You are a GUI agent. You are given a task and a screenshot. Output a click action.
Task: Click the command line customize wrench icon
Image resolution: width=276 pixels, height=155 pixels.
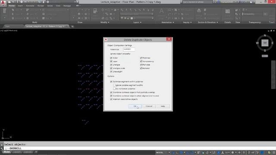2,148
